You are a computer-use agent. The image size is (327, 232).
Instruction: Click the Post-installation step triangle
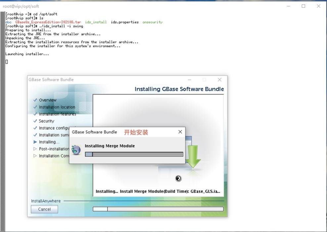pos(35,149)
